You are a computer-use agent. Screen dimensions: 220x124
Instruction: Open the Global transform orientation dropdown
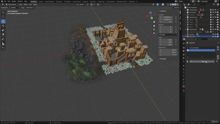pos(81,4)
